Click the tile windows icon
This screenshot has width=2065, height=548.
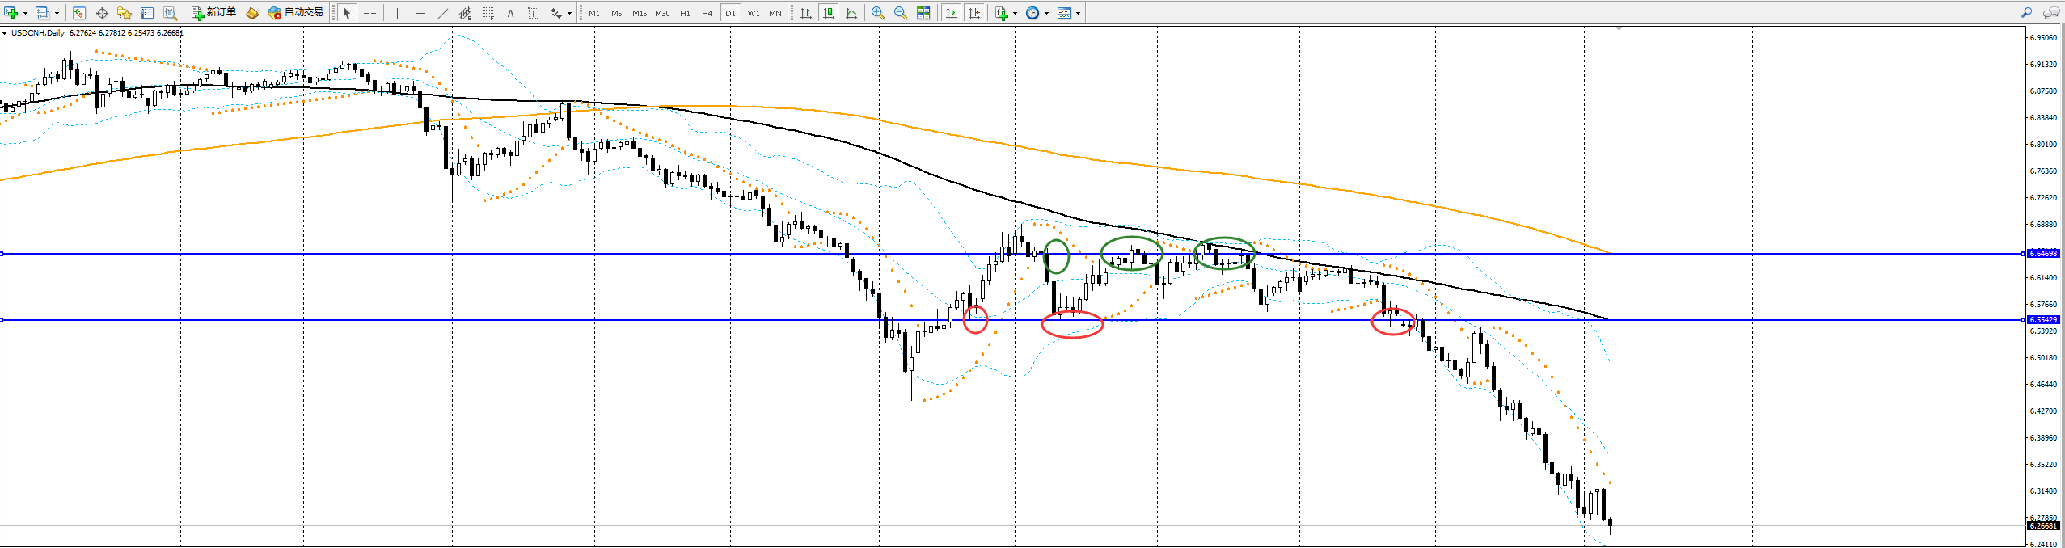click(923, 13)
